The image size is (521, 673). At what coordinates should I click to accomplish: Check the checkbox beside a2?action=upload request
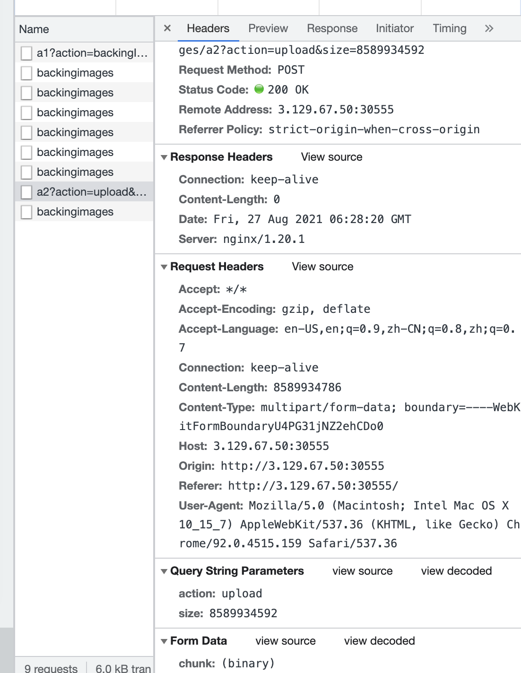pyautogui.click(x=26, y=192)
